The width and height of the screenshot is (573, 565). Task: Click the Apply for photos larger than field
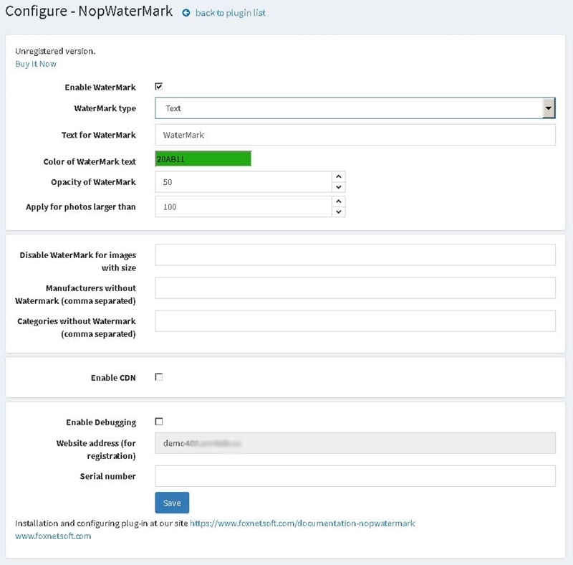tap(244, 206)
